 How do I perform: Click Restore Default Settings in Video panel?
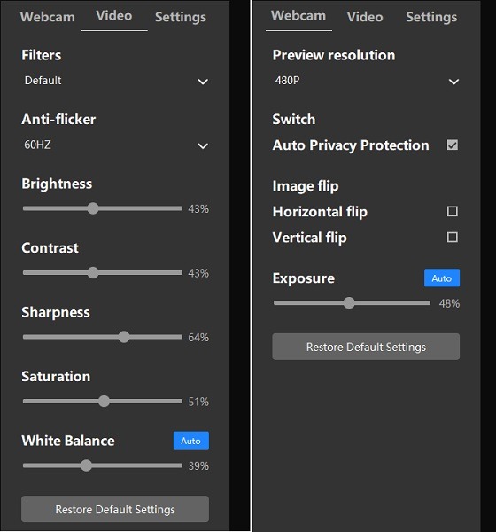[x=115, y=509]
